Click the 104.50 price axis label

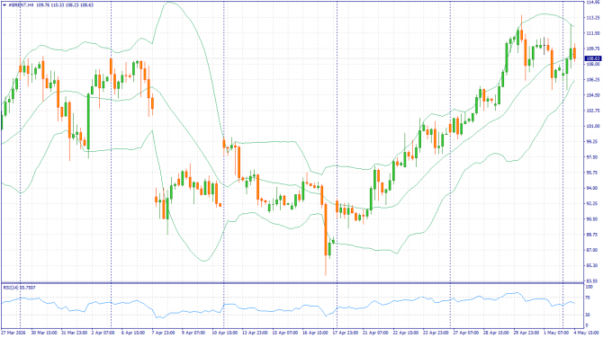click(593, 95)
